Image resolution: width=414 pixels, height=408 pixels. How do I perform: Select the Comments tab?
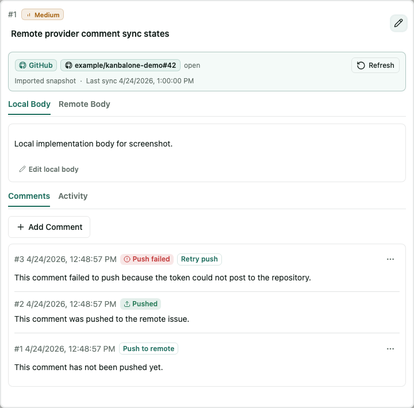click(29, 196)
